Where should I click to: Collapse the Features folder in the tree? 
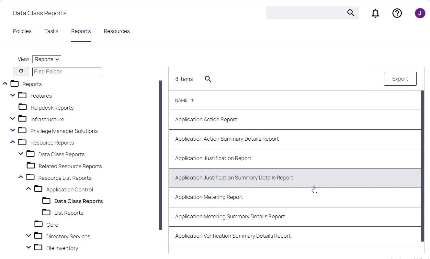click(x=13, y=95)
